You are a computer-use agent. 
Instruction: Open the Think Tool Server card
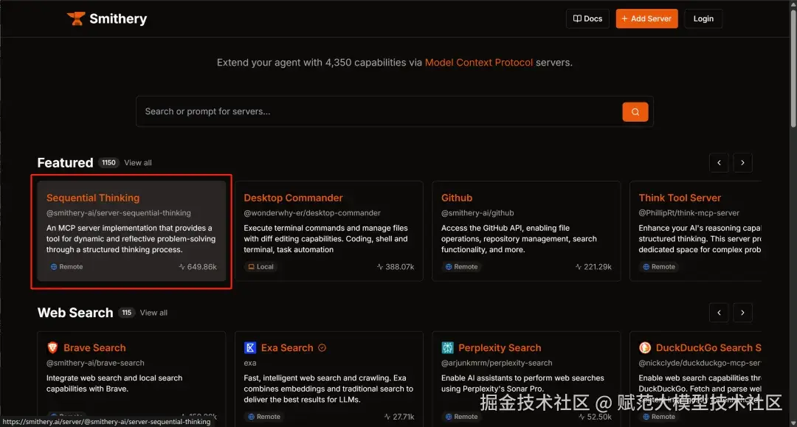(x=695, y=231)
